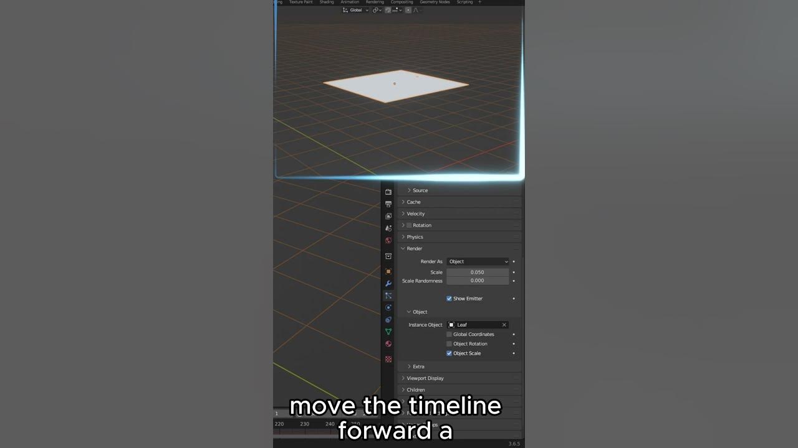The height and width of the screenshot is (448, 798).
Task: Collapse the Object subpanel
Action: tap(459, 312)
